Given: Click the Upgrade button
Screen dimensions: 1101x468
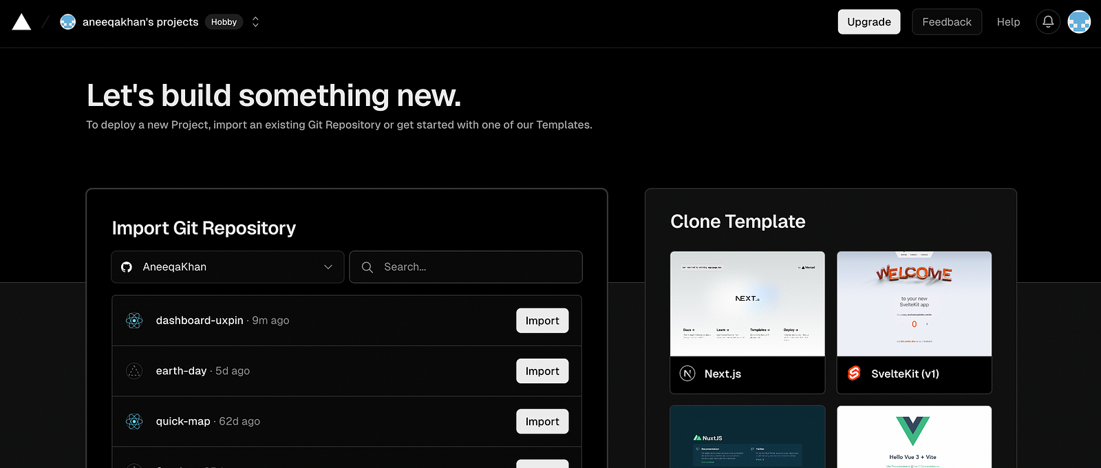Looking at the screenshot, I should pos(869,22).
